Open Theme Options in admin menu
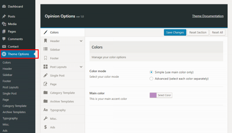 18,54
